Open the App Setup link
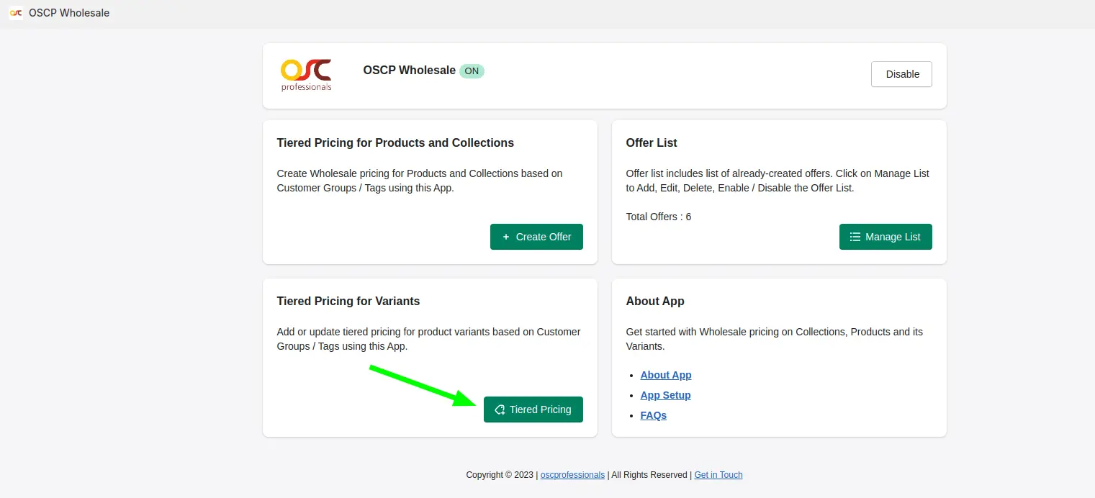Viewport: 1095px width, 498px height. point(665,395)
